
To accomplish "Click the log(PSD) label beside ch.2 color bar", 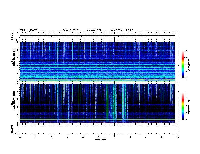I will coord(189,107).
